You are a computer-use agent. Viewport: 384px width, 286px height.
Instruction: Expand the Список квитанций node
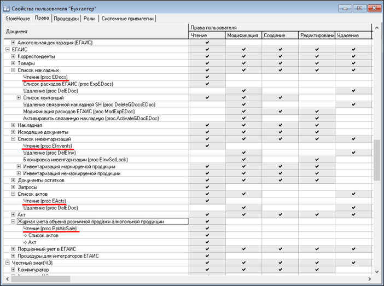[19, 97]
